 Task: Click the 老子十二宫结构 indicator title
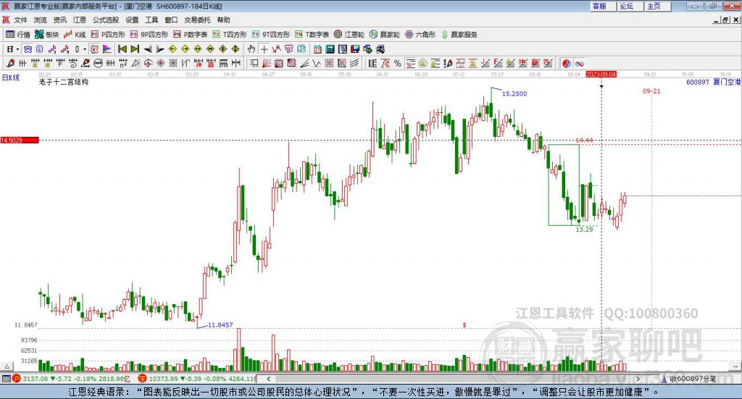coord(64,82)
